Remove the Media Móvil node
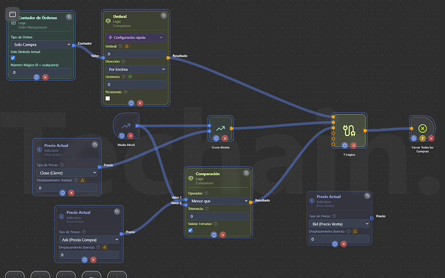445x278 pixels. (130, 136)
